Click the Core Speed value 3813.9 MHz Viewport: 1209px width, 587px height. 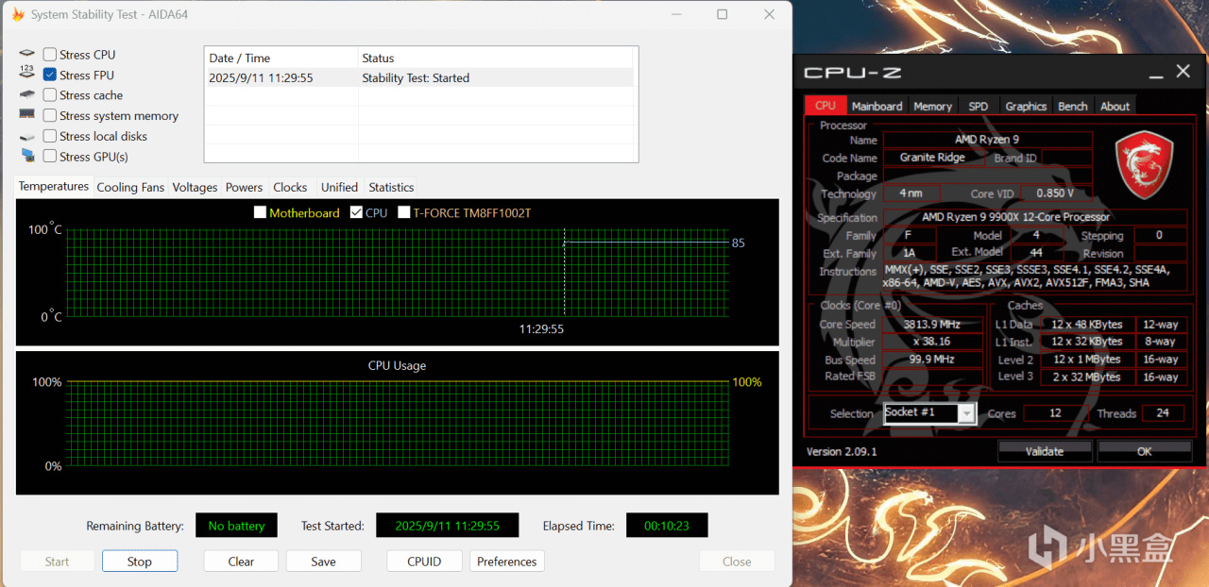coord(933,324)
